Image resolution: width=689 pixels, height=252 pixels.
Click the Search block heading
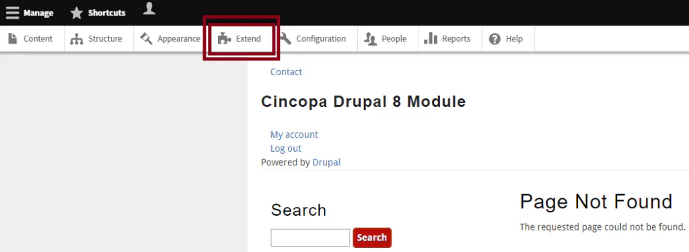pyautogui.click(x=298, y=210)
